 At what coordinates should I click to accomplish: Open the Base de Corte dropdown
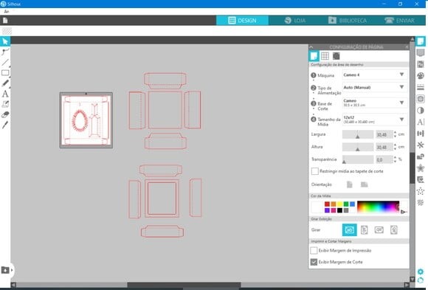pos(375,103)
